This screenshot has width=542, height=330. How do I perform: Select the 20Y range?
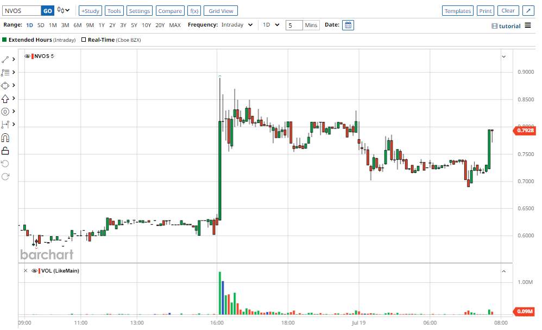pos(160,25)
